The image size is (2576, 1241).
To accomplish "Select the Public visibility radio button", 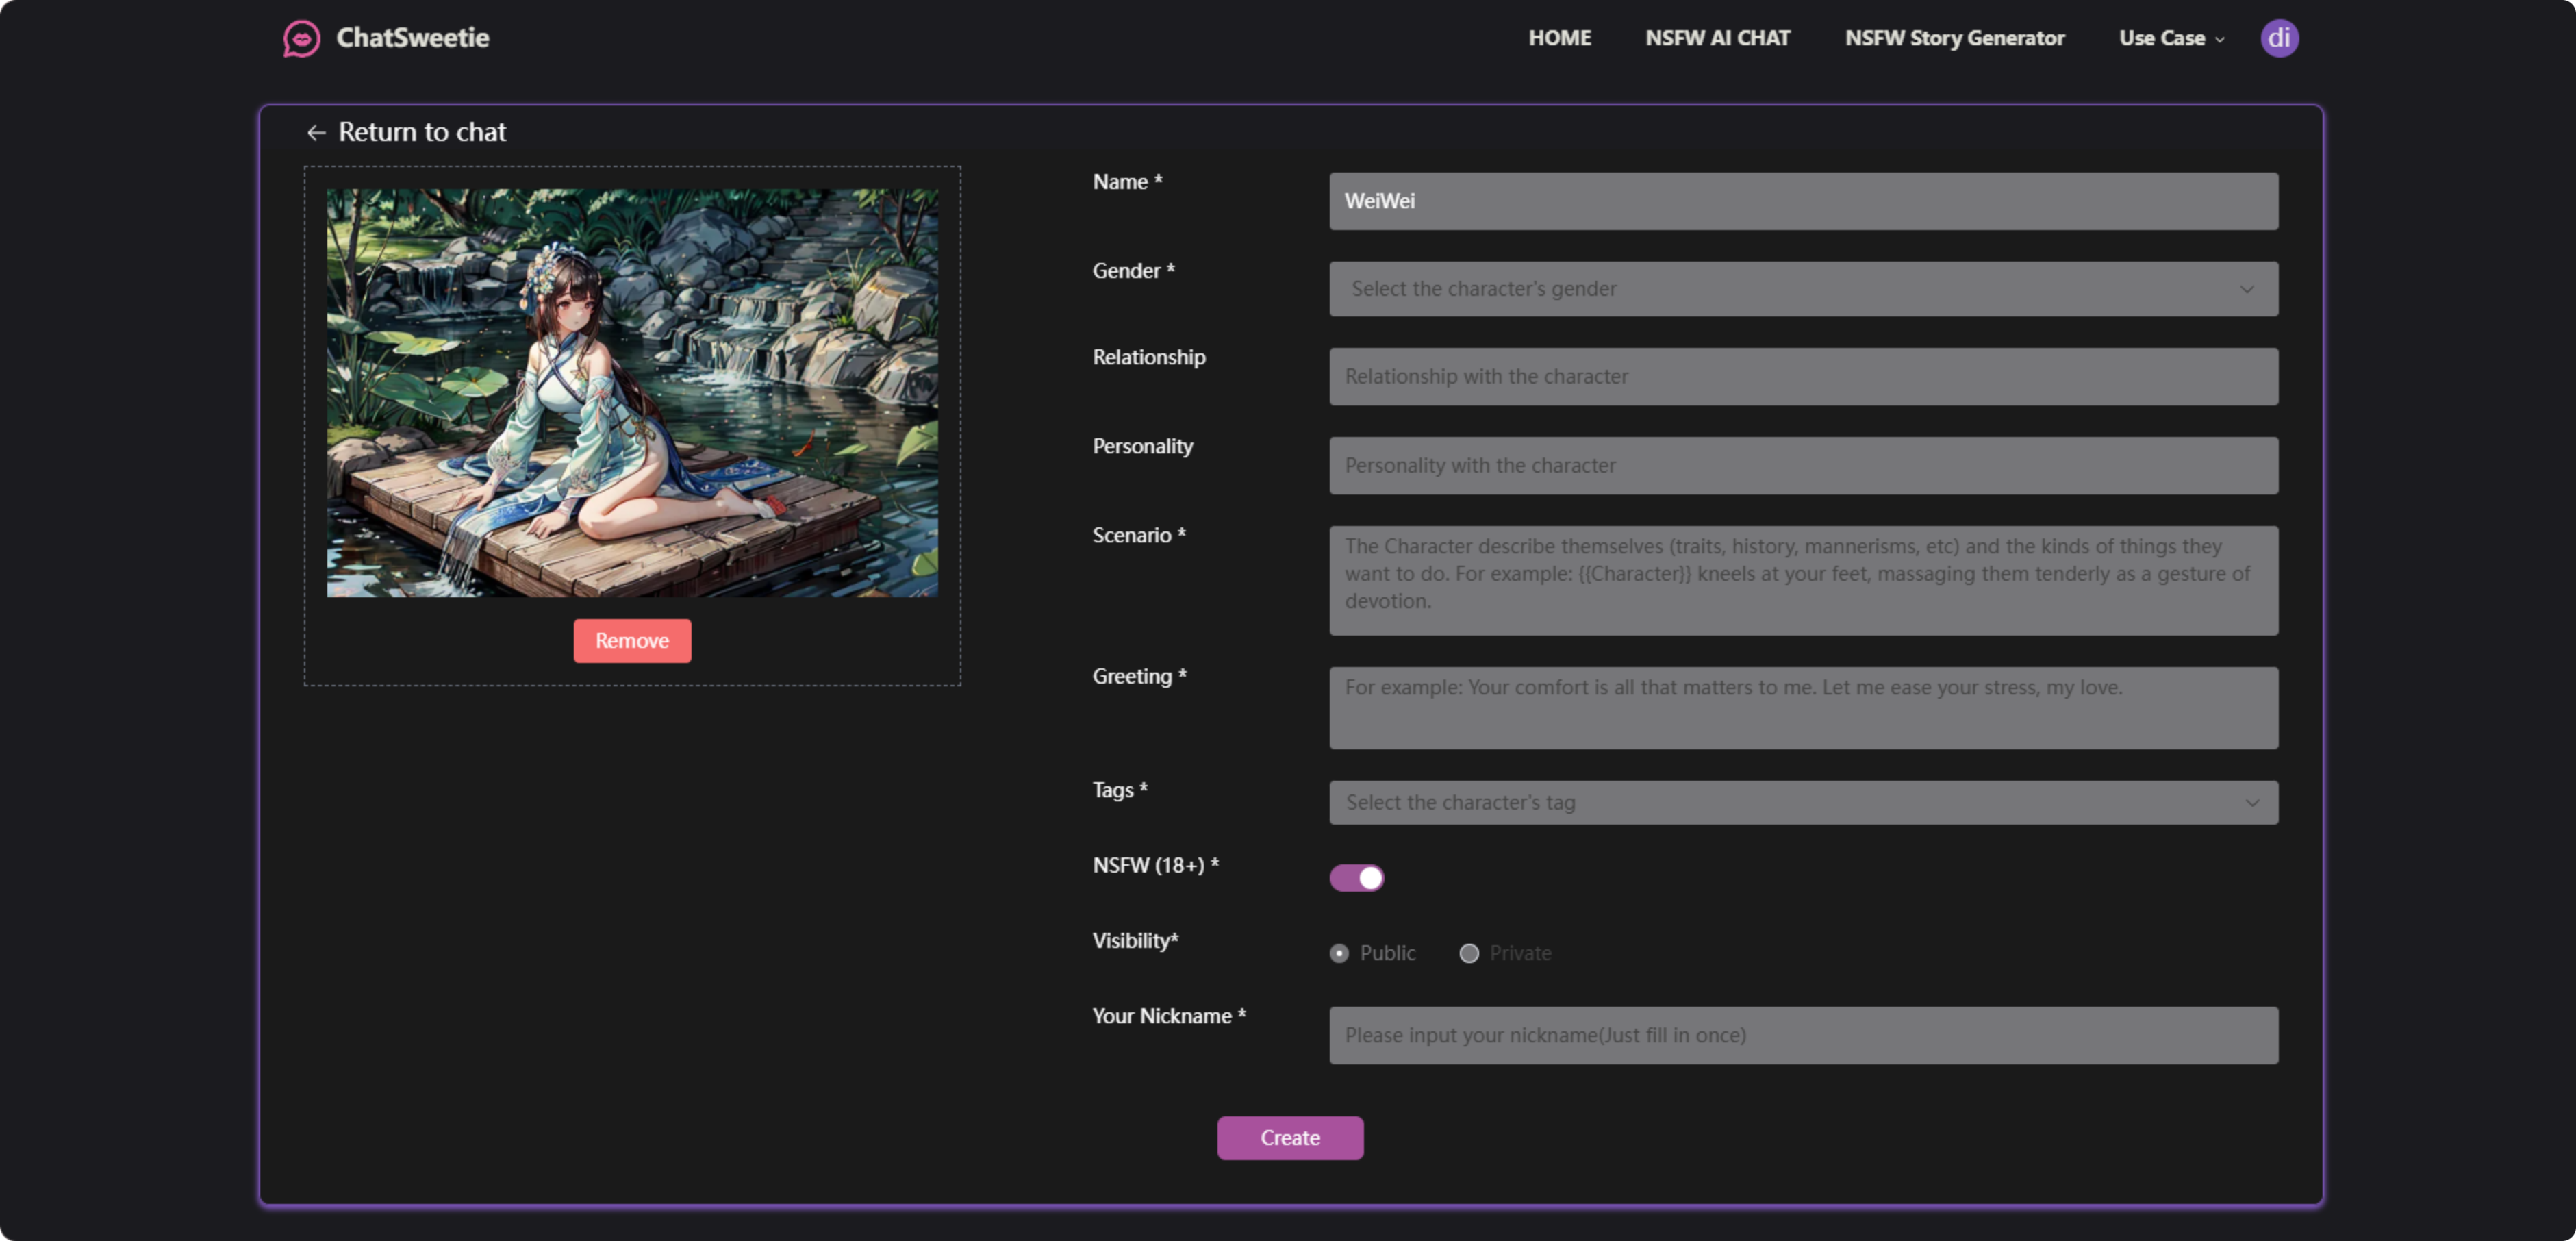I will [1339, 953].
